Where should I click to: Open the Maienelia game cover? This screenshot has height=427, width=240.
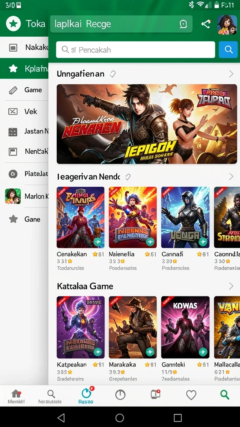tap(133, 217)
